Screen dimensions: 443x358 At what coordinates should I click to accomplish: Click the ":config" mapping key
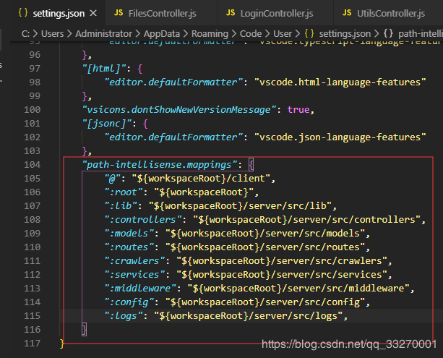(129, 302)
